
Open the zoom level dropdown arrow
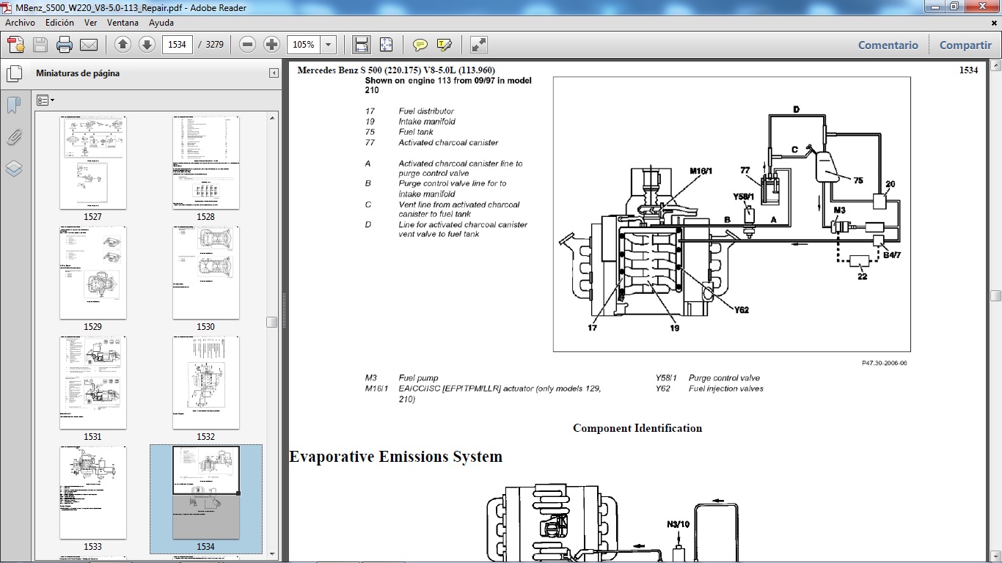(328, 45)
